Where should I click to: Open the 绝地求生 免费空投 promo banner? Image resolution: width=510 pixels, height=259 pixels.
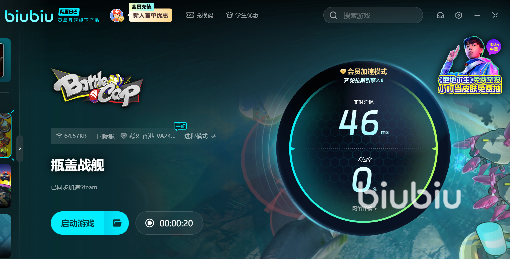[469, 65]
